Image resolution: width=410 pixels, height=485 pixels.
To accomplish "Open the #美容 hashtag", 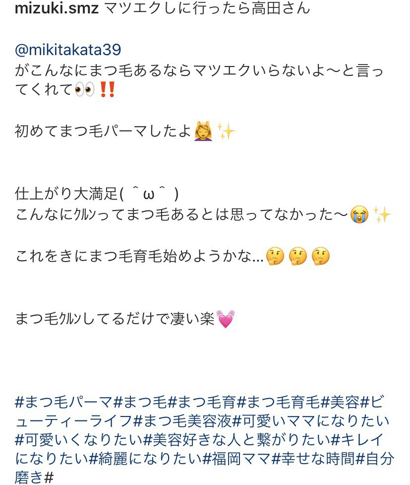I will (x=341, y=402).
